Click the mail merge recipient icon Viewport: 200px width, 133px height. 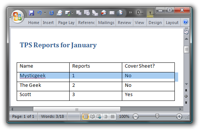coord(68,13)
